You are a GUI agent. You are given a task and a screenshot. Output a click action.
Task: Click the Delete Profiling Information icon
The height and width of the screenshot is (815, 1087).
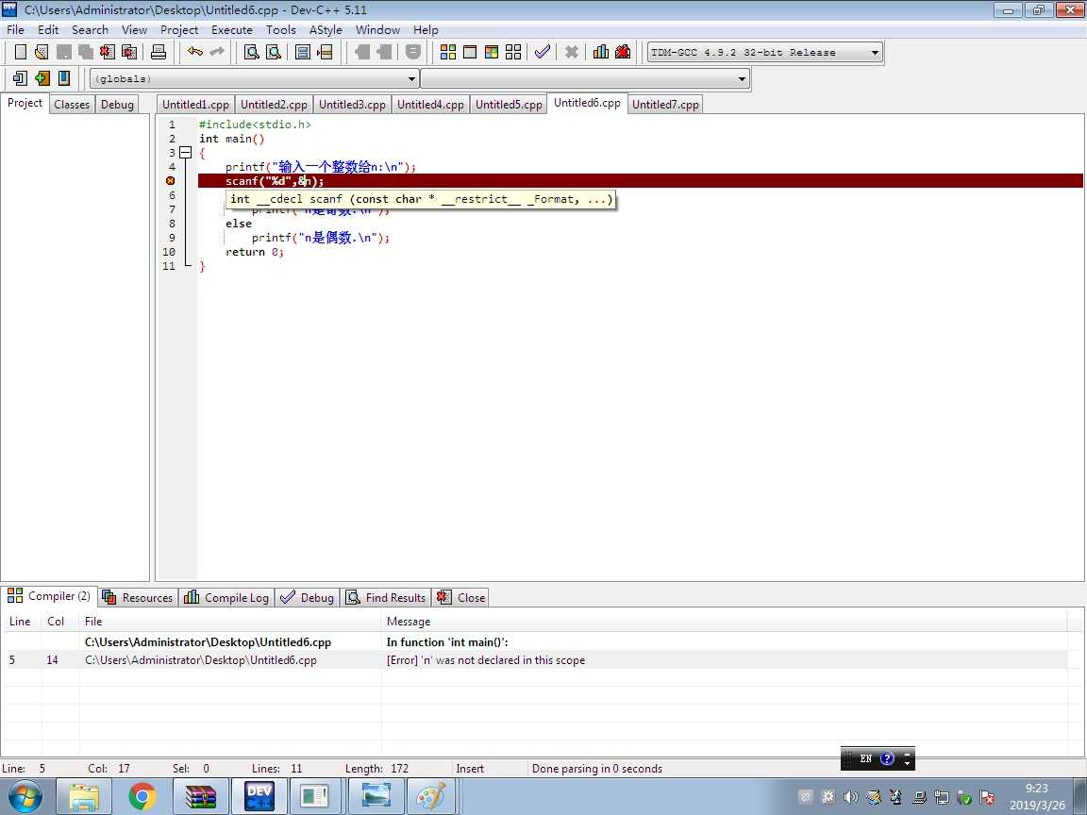[x=623, y=52]
